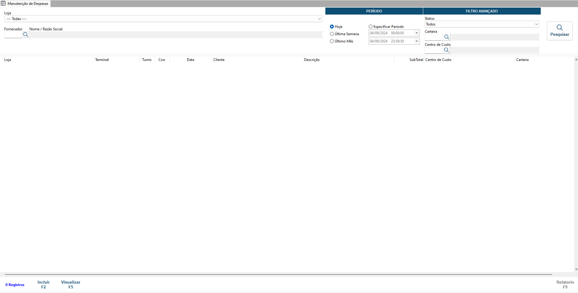Click Visualizar F5 button

pyautogui.click(x=71, y=285)
